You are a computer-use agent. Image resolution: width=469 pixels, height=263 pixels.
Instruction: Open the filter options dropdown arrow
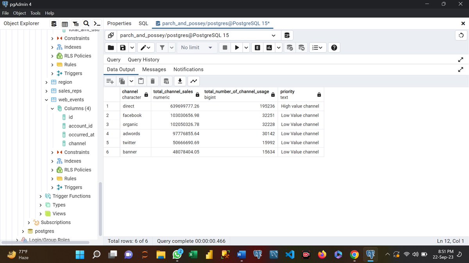172,48
